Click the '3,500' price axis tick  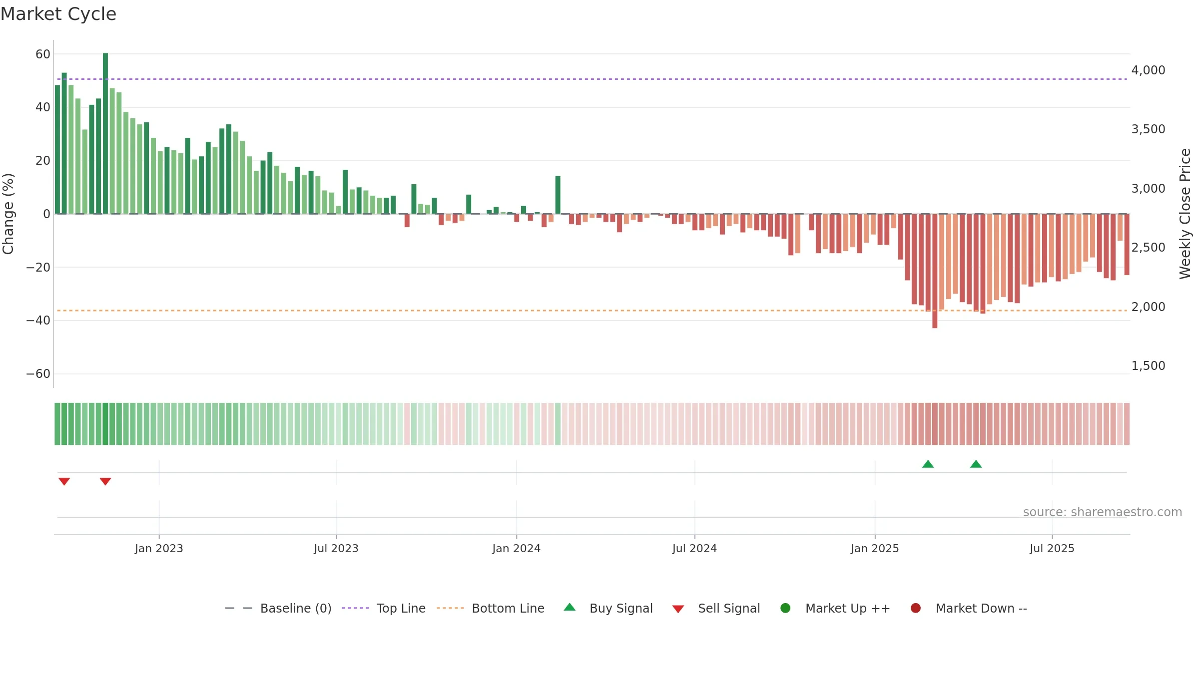1148,129
